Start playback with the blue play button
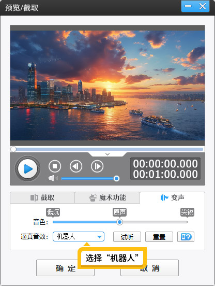Viewport: 215px width, 286px height. point(27,168)
